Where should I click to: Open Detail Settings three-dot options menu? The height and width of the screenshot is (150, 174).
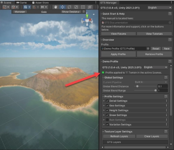tap(166, 101)
